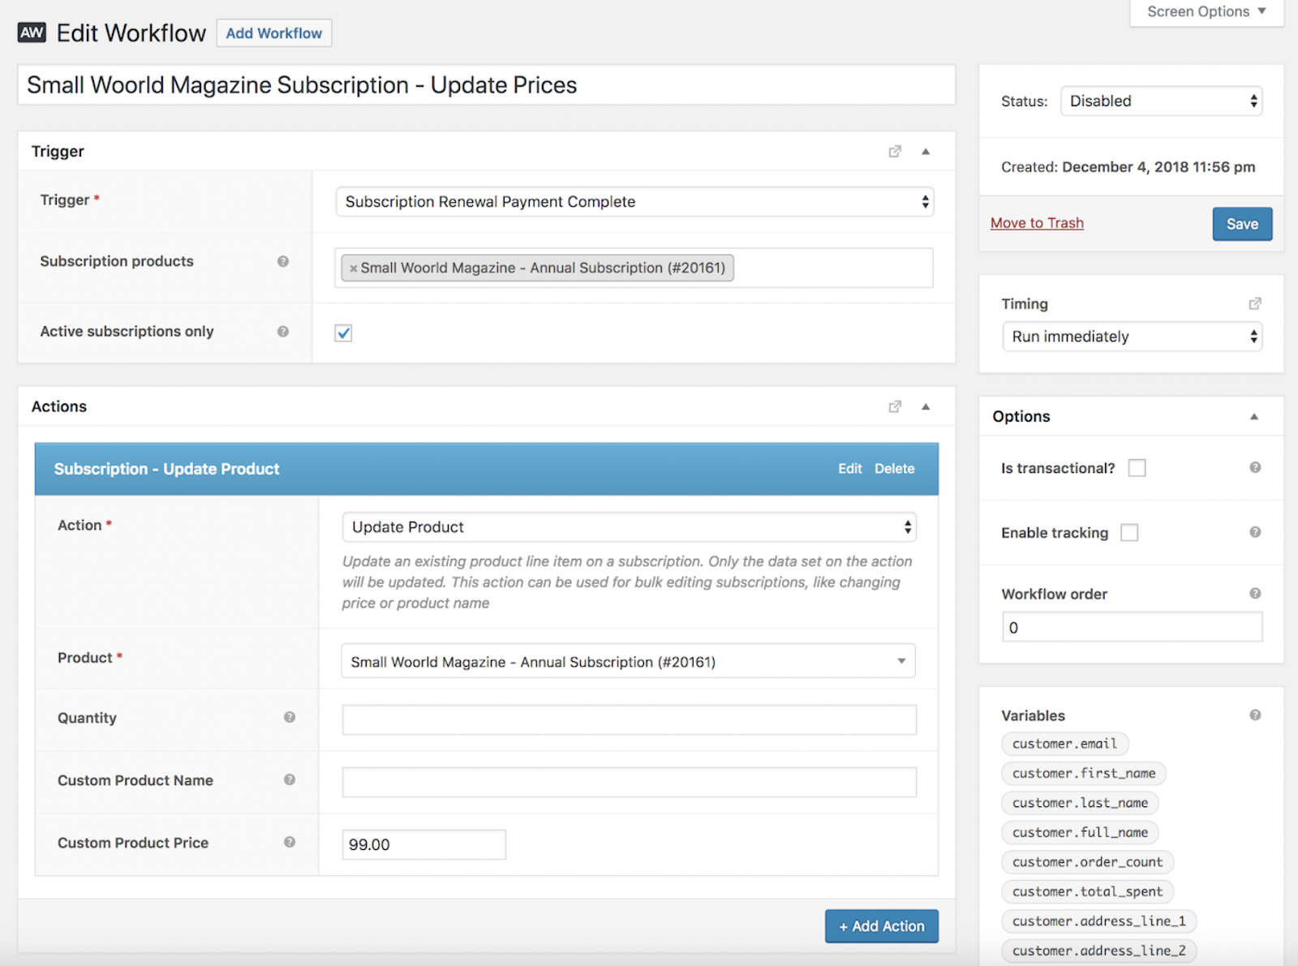
Task: Click Move to Trash link
Action: tap(1037, 223)
